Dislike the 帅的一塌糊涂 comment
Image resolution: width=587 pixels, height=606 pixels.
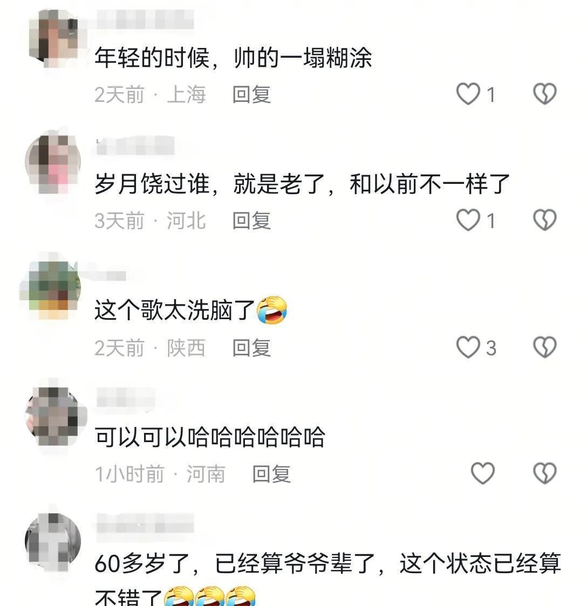click(x=544, y=94)
